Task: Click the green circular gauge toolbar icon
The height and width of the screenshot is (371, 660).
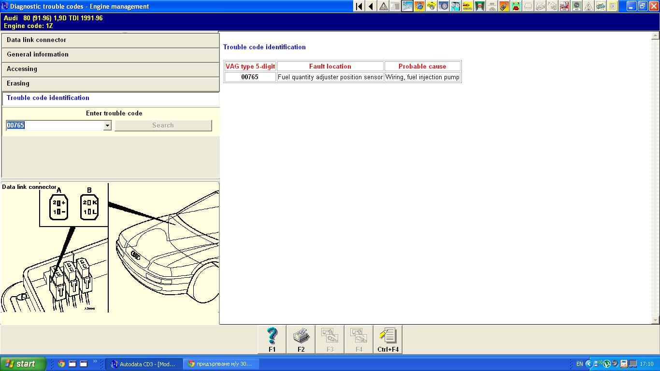Action: tap(576, 6)
